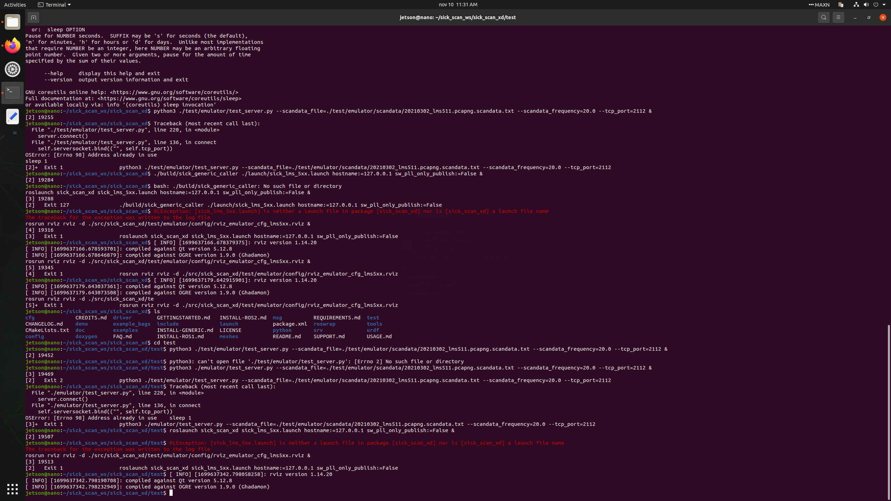This screenshot has height=501, width=891.
Task: Click the wired network icon in the top bar
Action: [x=855, y=5]
